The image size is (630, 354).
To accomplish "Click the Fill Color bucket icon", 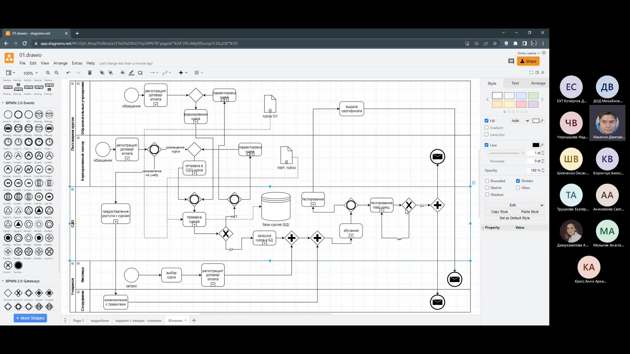I will (x=123, y=73).
